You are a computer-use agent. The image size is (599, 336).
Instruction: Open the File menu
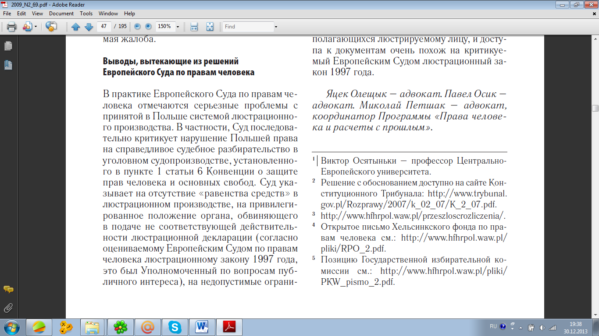[7, 14]
